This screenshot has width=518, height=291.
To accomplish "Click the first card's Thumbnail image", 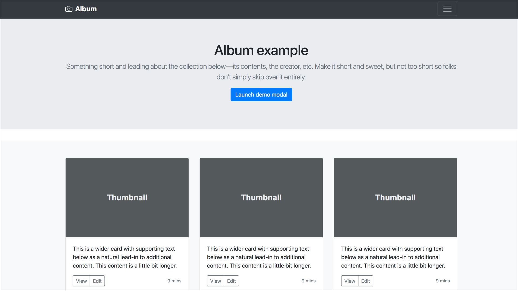I will pos(127,198).
